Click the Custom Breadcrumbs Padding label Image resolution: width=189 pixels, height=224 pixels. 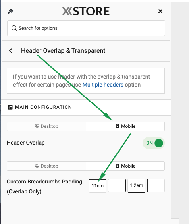click(x=44, y=187)
